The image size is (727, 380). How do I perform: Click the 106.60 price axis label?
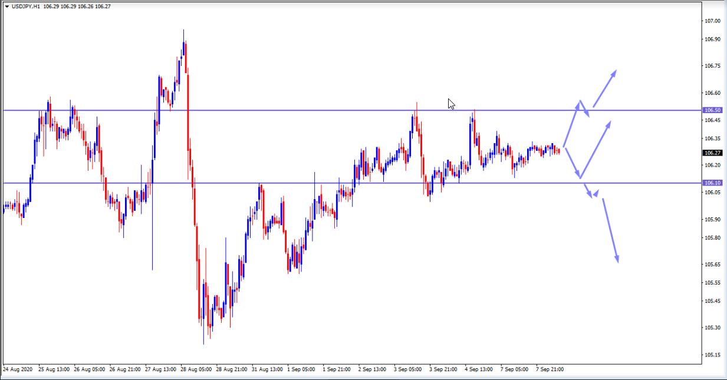pyautogui.click(x=712, y=93)
